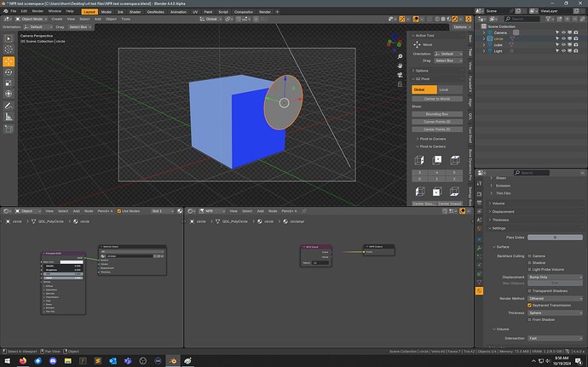Open the Add menu in the 3D viewport header

coord(97,19)
